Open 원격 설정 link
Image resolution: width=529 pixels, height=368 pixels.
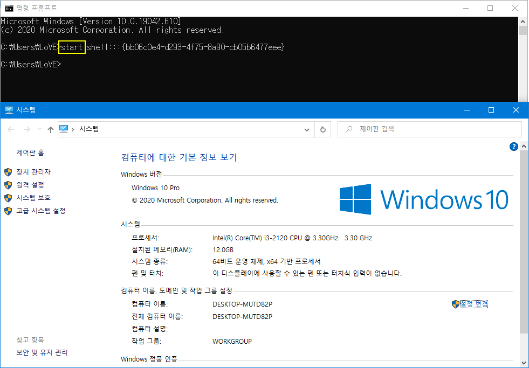coord(30,185)
